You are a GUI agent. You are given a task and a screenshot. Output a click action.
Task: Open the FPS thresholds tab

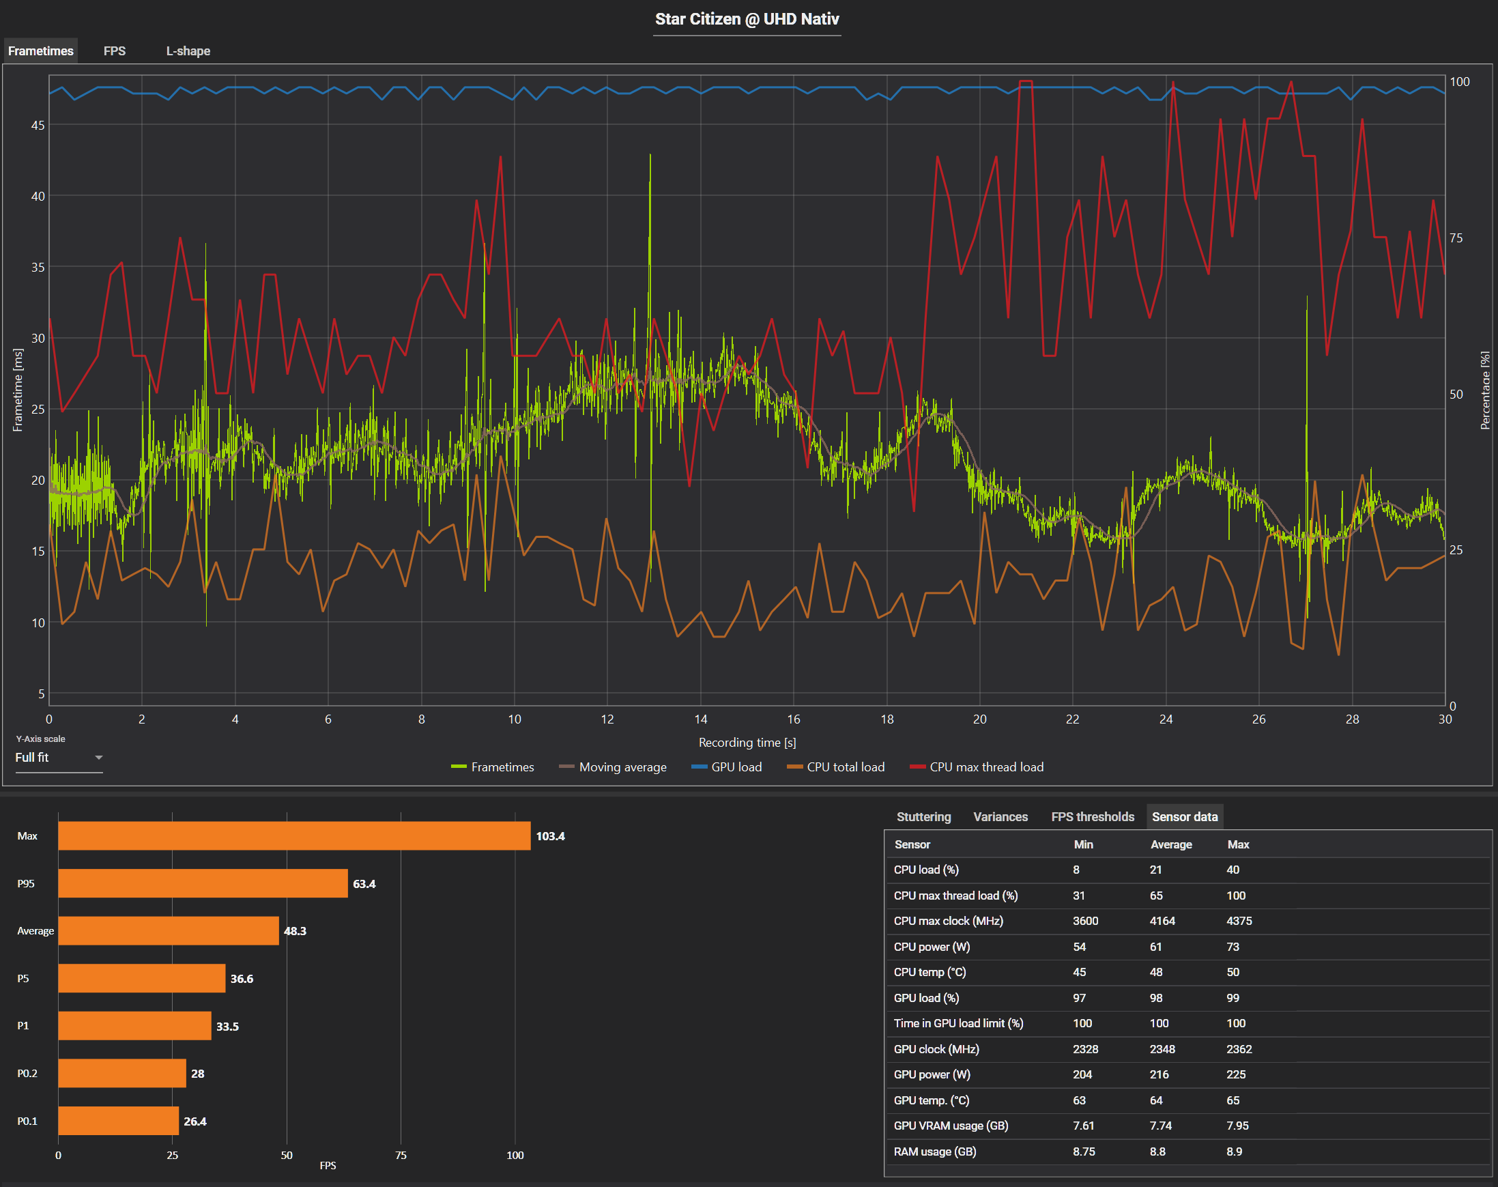[x=1092, y=816]
